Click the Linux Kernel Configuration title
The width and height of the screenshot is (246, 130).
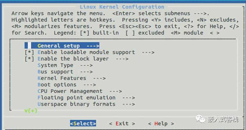click(122, 7)
